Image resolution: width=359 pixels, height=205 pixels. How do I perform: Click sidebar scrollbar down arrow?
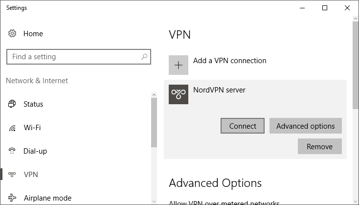[154, 202]
